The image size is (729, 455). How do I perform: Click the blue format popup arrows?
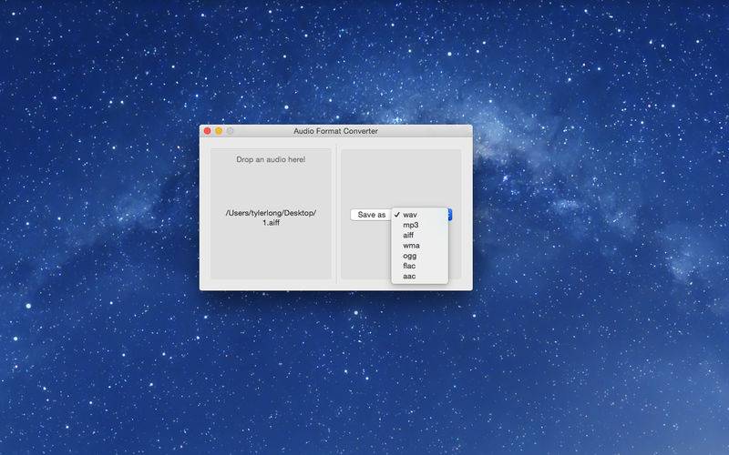(450, 215)
